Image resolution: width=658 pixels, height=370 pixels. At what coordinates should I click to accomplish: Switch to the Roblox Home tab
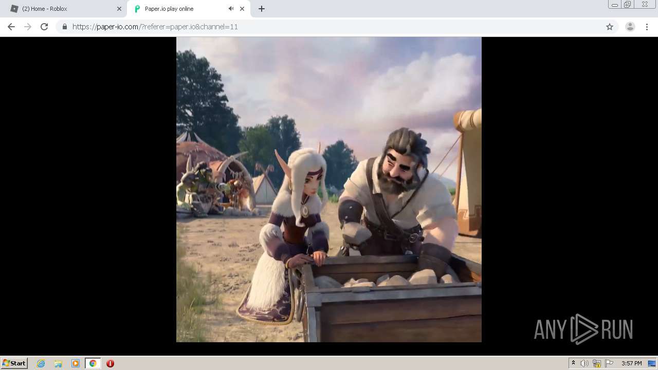click(x=64, y=9)
